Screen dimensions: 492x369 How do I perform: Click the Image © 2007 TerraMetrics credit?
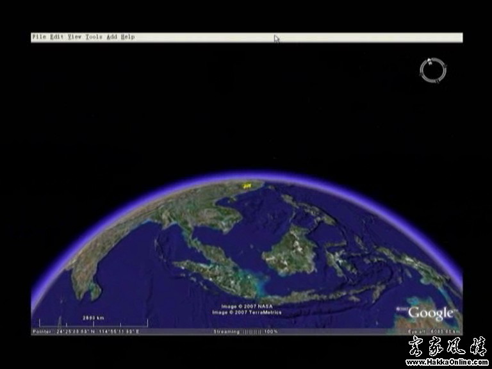pos(247,313)
